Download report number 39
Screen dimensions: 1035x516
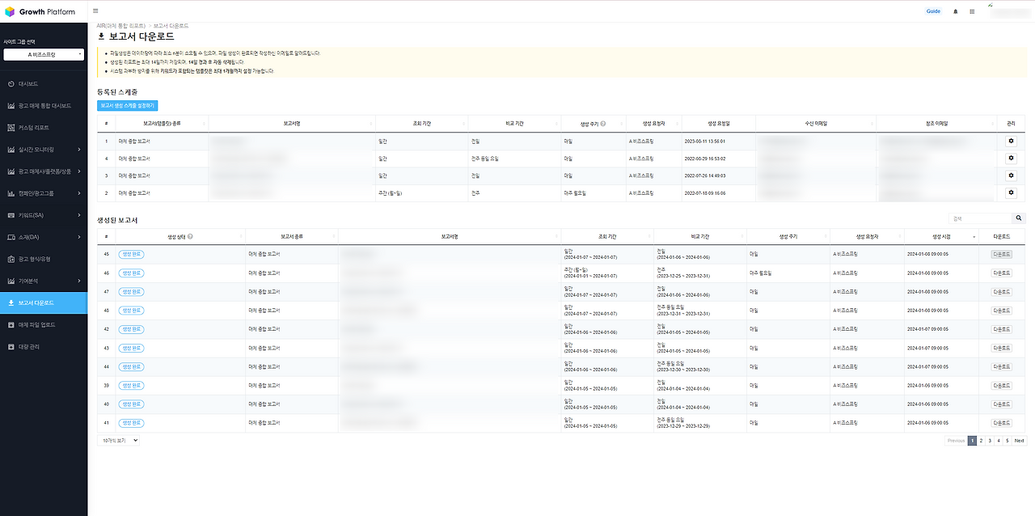(1001, 385)
